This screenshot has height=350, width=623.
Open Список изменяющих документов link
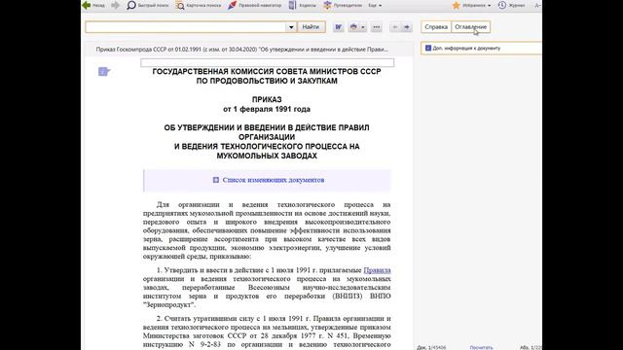[x=274, y=180]
